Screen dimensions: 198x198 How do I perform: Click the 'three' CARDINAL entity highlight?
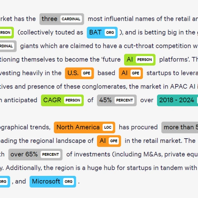click(x=62, y=19)
